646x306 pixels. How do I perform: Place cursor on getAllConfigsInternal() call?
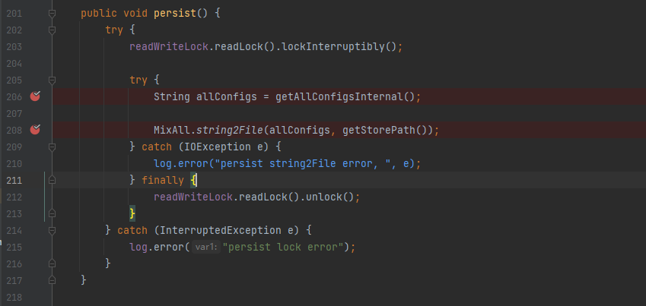coord(345,97)
